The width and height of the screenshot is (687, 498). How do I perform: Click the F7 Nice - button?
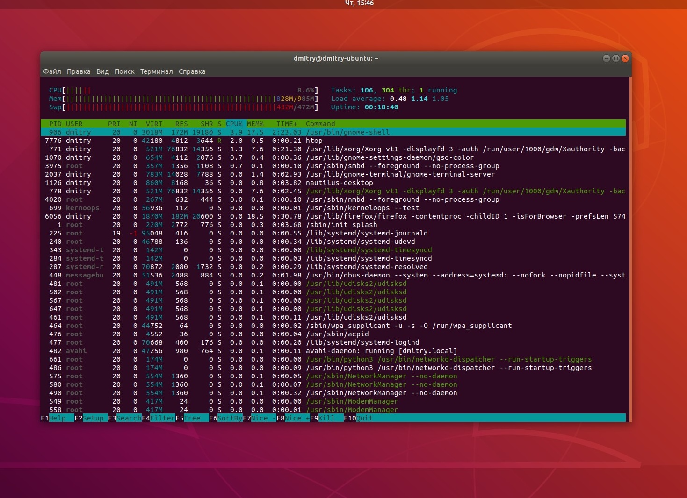[260, 418]
